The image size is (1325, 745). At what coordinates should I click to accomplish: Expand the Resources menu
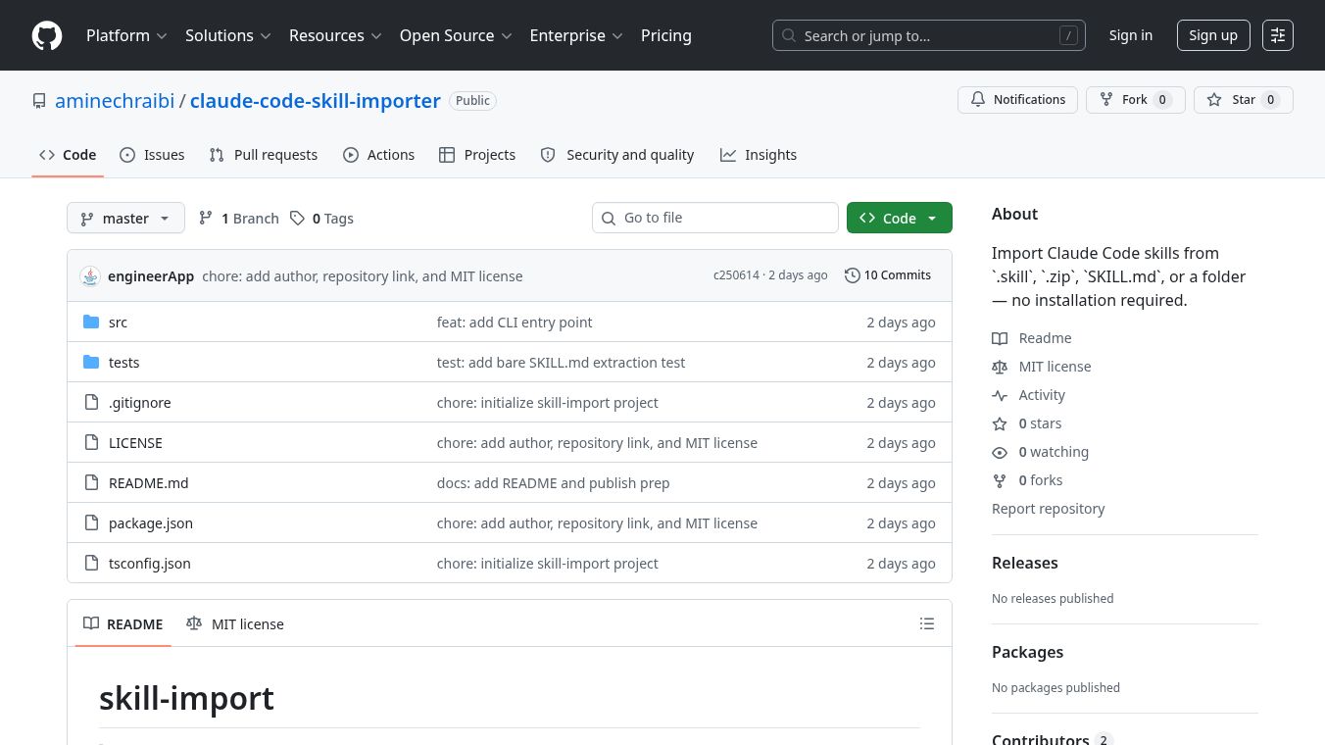tap(334, 35)
